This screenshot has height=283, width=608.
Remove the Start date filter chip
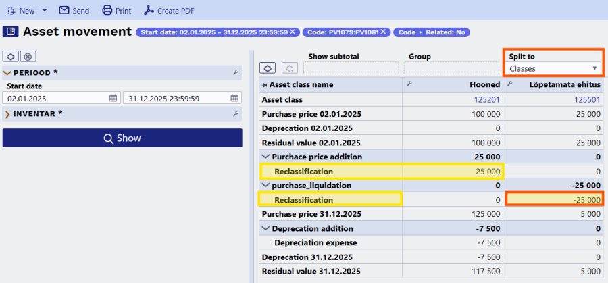[x=293, y=32]
